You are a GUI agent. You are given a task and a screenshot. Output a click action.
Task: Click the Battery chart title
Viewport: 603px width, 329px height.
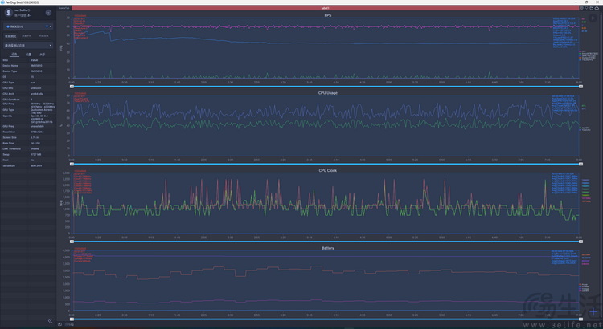coord(328,248)
